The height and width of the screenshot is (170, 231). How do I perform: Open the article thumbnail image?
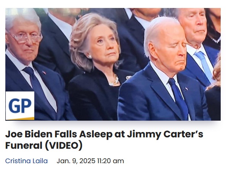point(113,64)
